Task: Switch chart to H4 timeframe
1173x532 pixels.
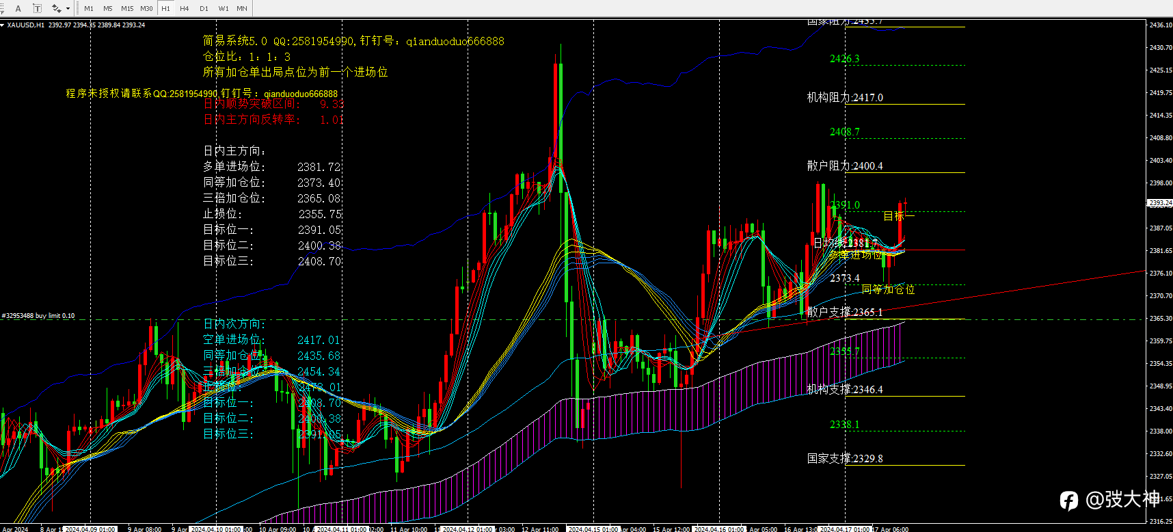Action: tap(185, 8)
